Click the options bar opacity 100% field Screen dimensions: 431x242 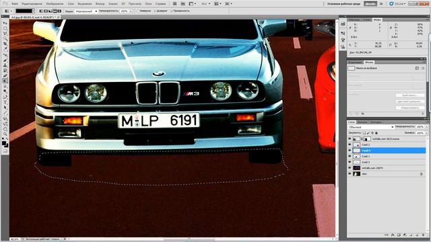(x=125, y=11)
